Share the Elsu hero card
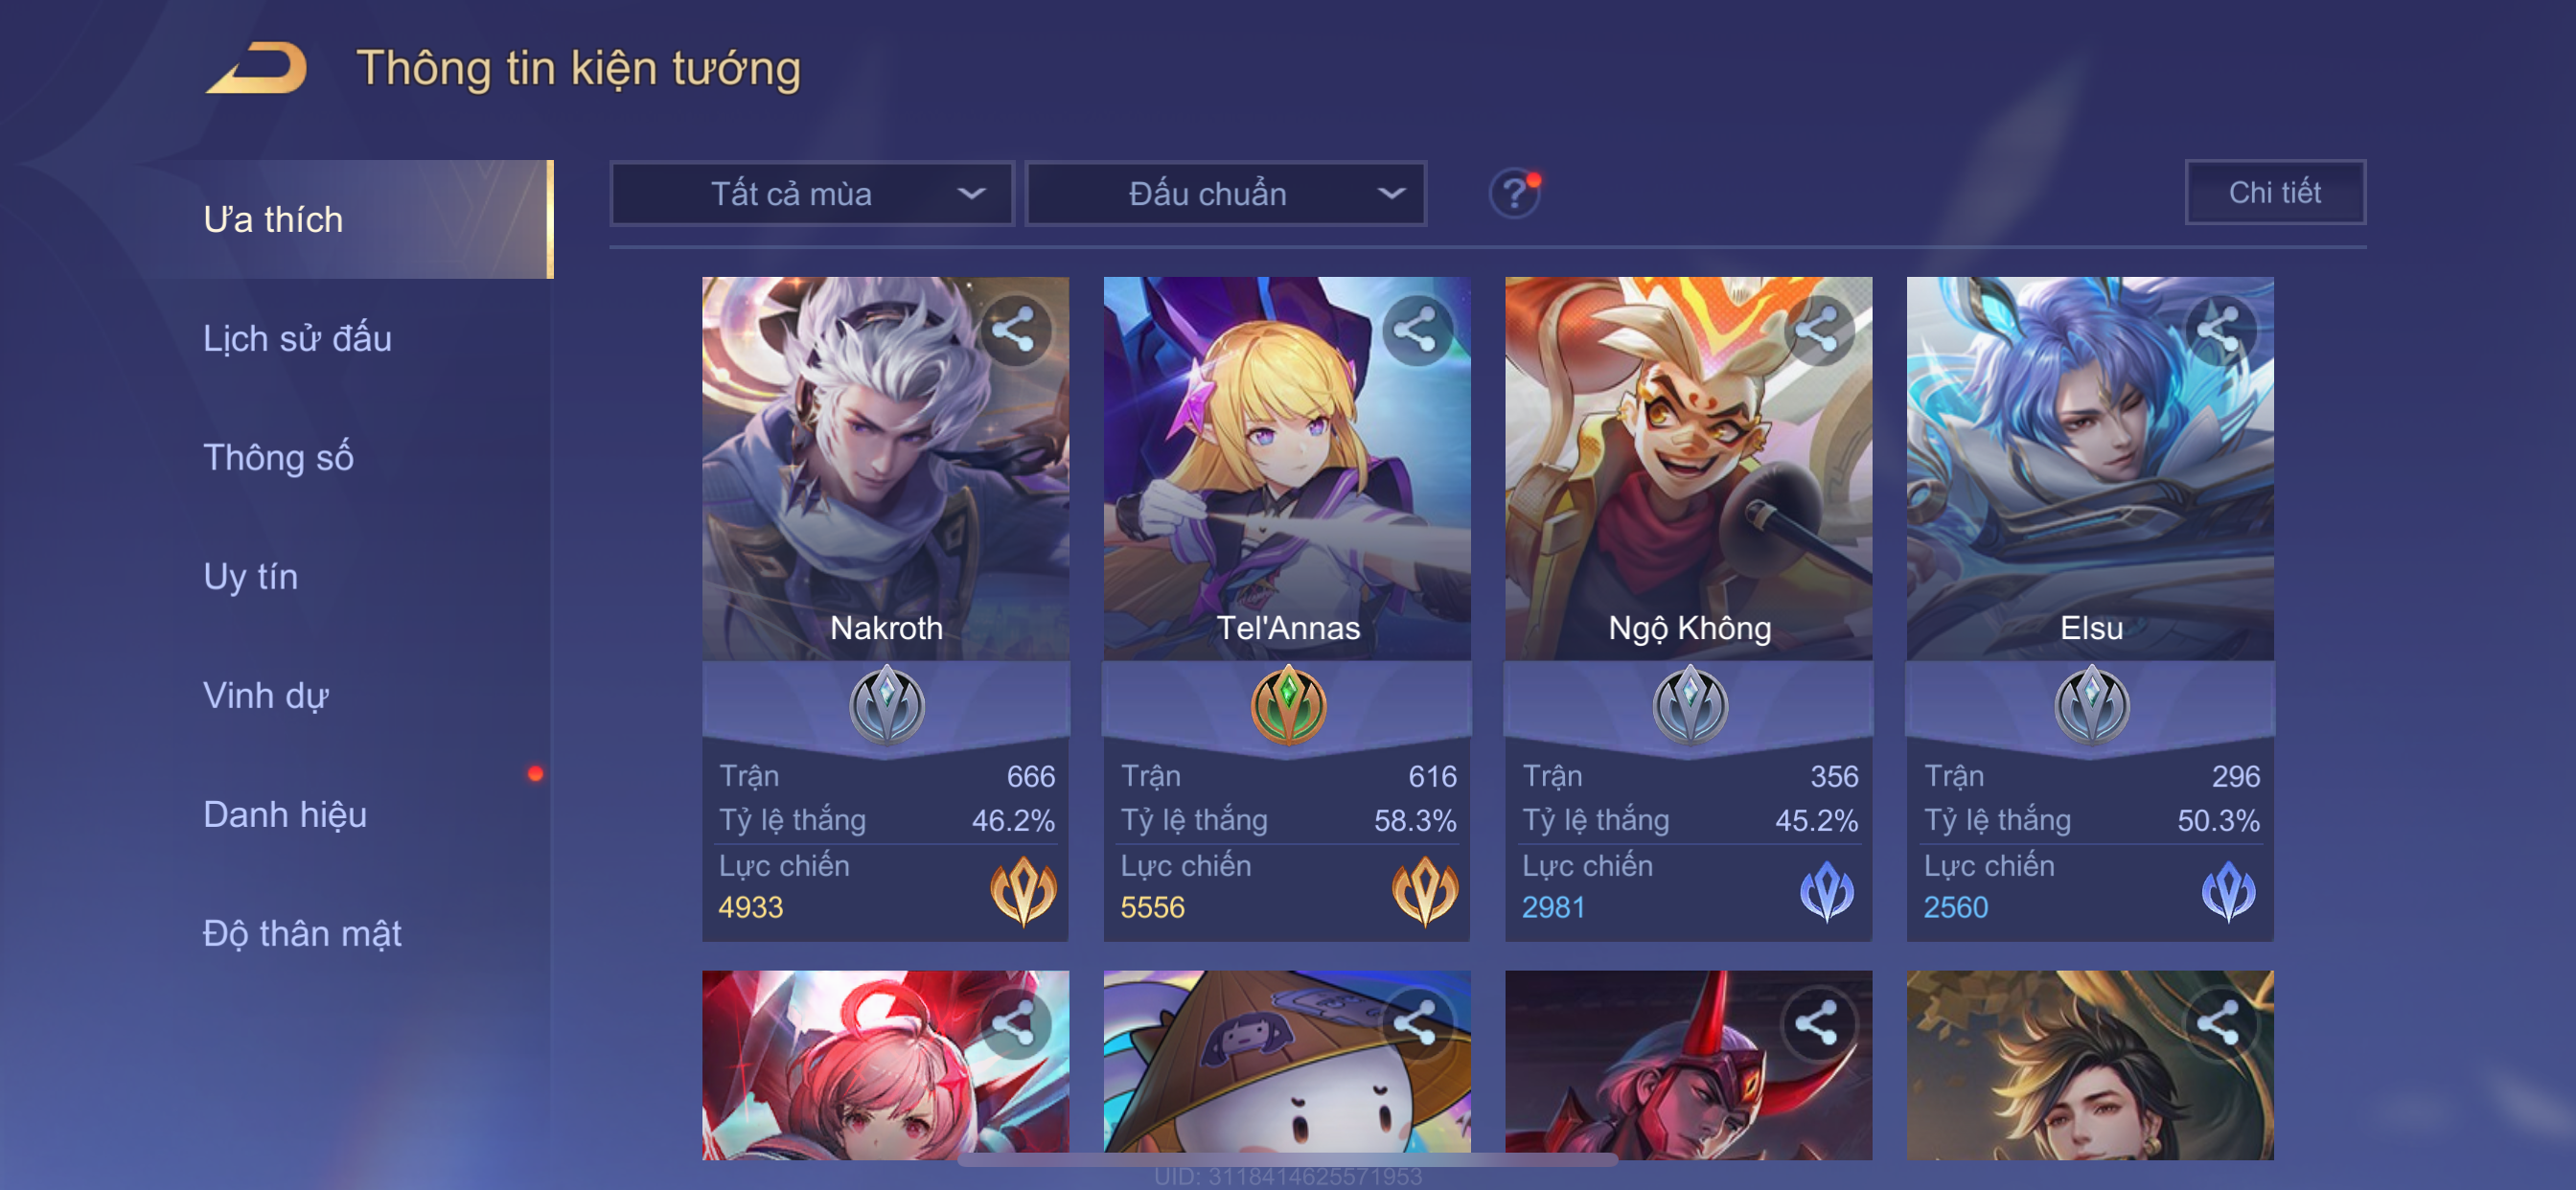Viewport: 2576px width, 1190px height. pyautogui.click(x=2219, y=330)
